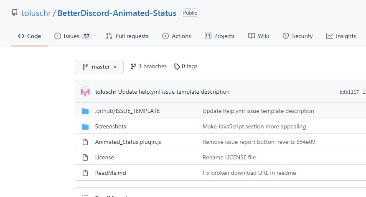The width and height of the screenshot is (366, 197).
Task: Select the Security tab
Action: point(297,36)
